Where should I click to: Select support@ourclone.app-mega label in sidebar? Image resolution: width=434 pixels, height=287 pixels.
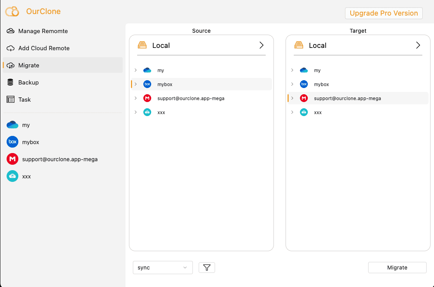60,159
